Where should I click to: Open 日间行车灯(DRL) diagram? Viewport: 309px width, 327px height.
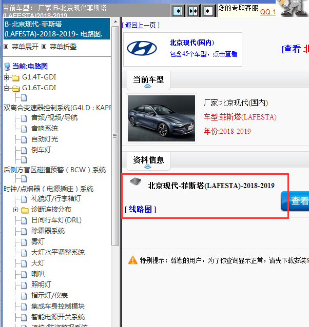click(56, 220)
